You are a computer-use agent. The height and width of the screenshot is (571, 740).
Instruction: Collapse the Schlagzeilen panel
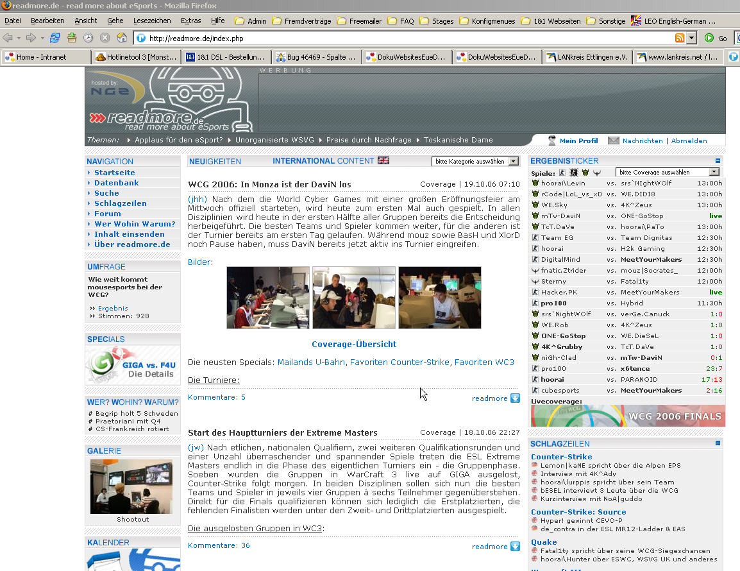[718, 443]
